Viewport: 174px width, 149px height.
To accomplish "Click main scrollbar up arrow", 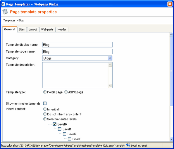I will 171,34.
